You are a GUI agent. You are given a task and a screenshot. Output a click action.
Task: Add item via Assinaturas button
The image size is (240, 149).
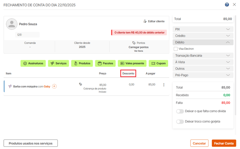[33, 63]
